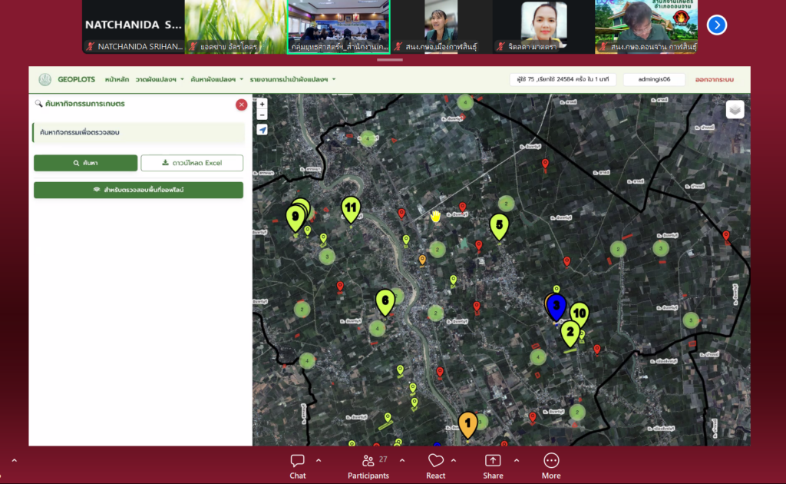This screenshot has width=786, height=484.
Task: Click the usage counter status box
Action: click(x=563, y=79)
